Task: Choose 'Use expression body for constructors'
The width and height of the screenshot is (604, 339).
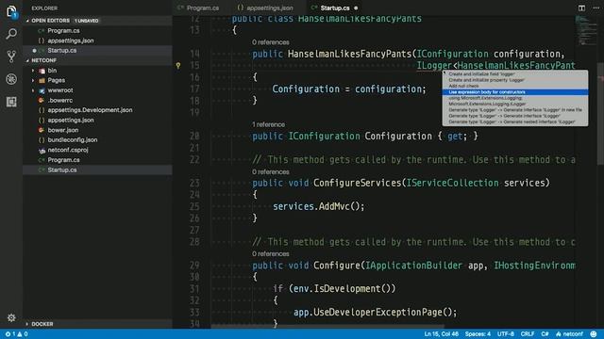Action: (x=515, y=92)
